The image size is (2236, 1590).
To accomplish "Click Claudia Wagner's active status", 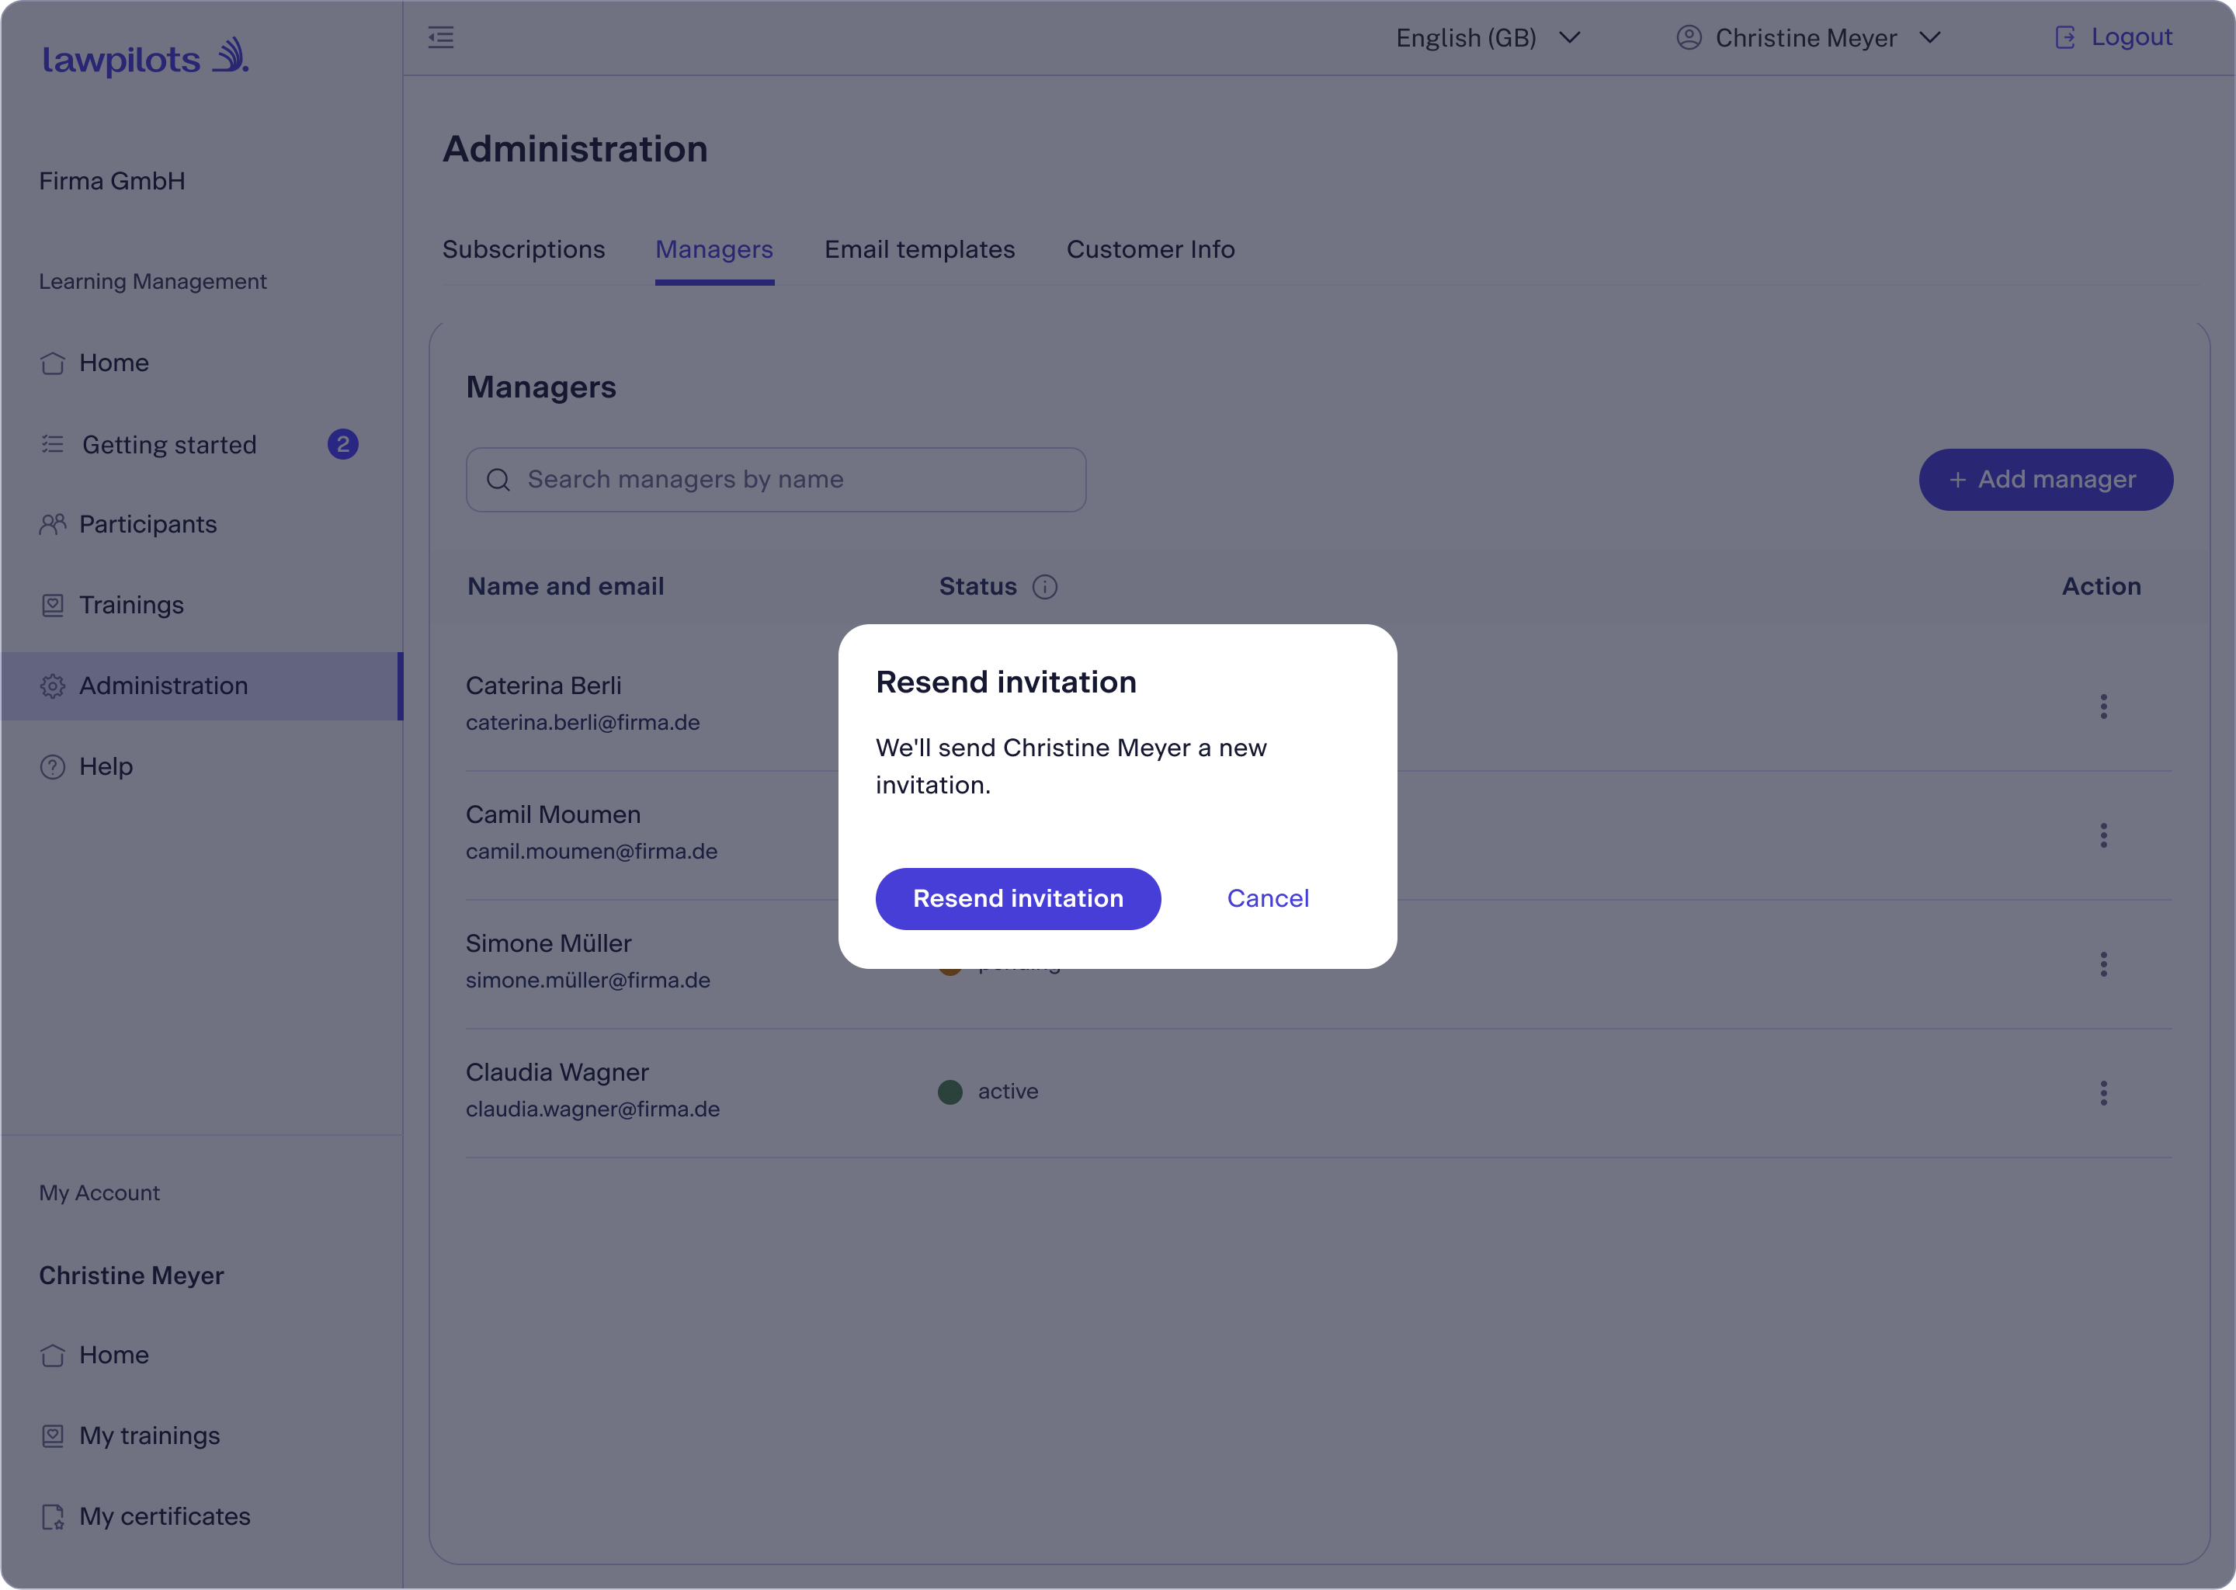I will pos(988,1092).
